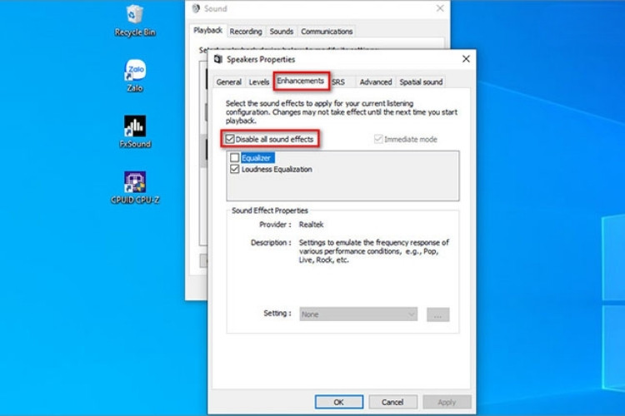Enable the Equalizer checkbox
The image size is (625, 416).
click(235, 157)
